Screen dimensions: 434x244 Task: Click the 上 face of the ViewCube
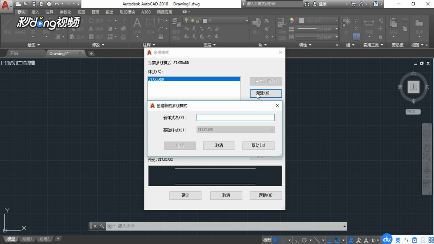point(414,87)
